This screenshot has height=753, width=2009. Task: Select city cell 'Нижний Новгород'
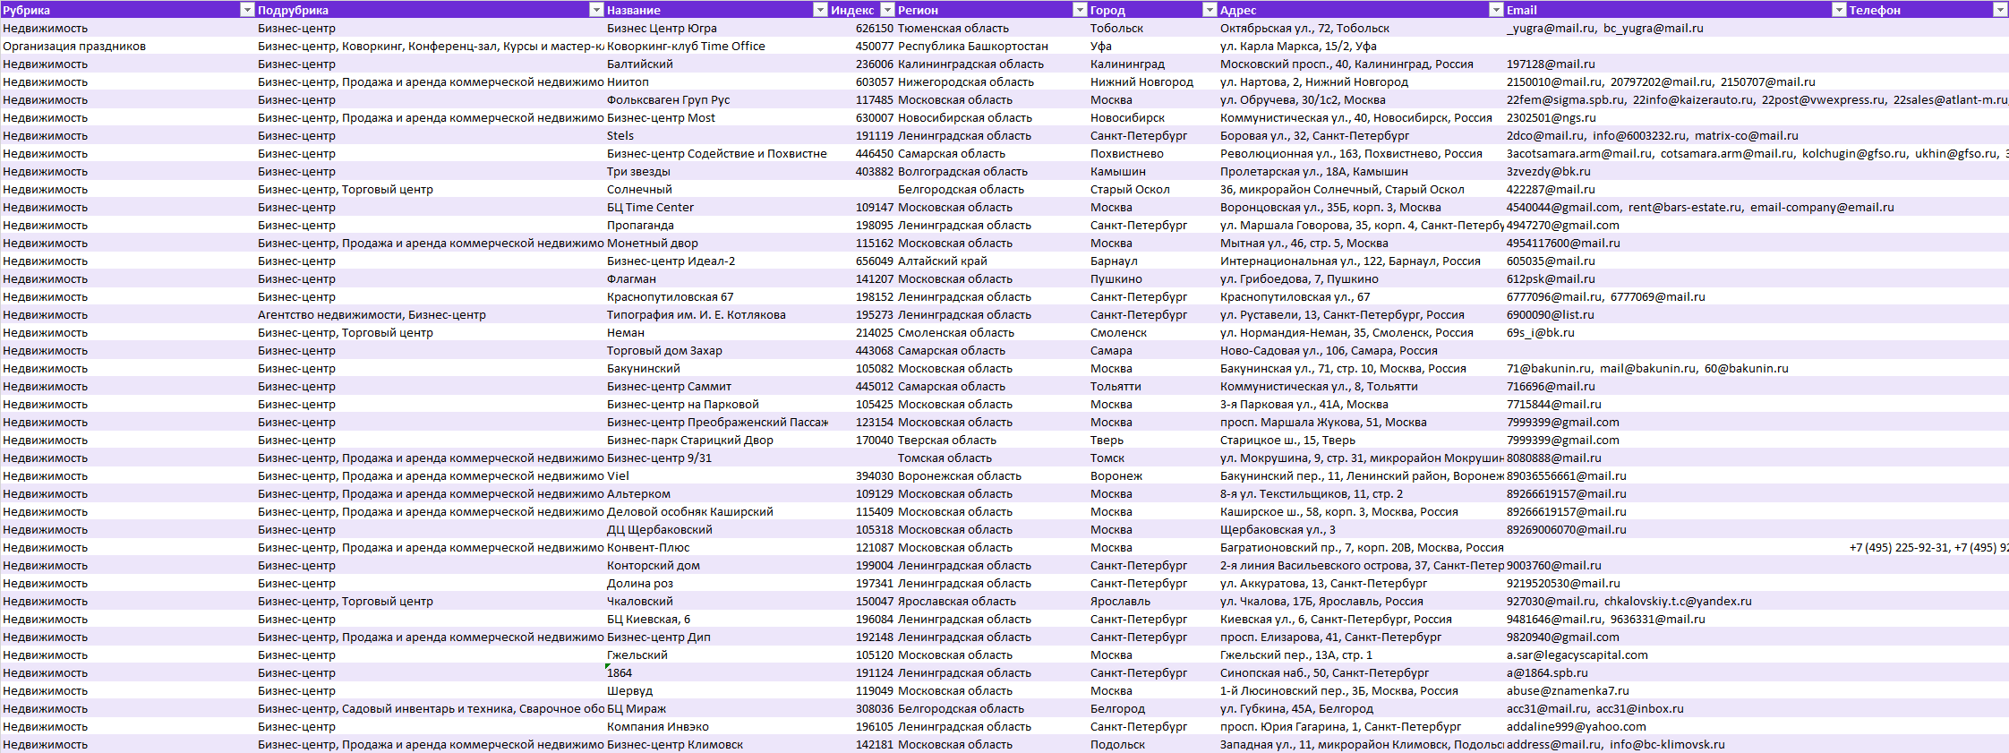coord(1152,81)
